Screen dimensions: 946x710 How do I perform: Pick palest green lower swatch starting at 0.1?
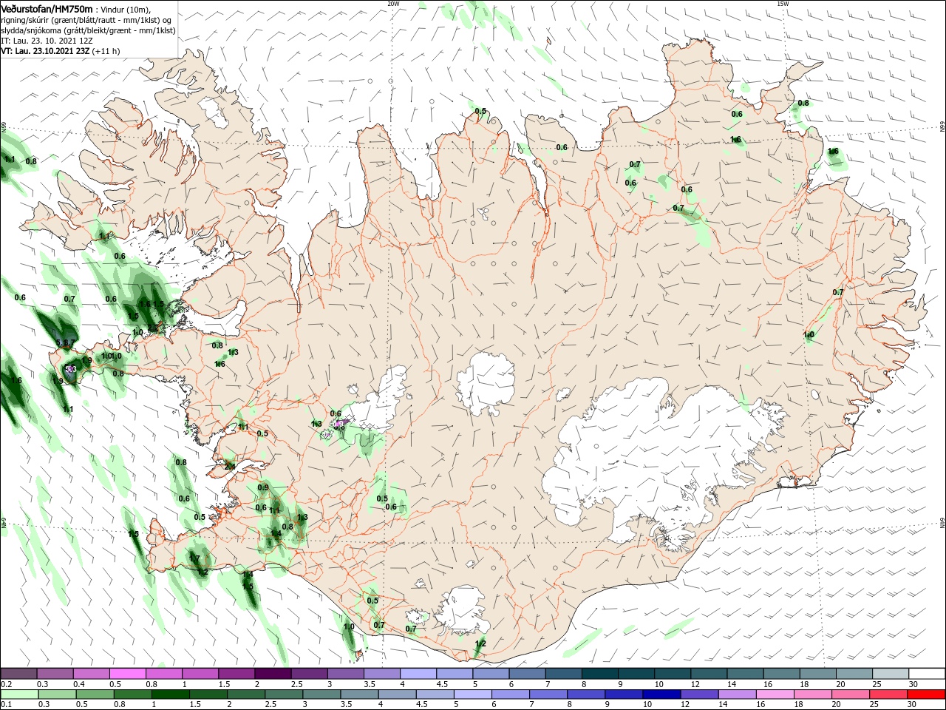click(x=19, y=694)
